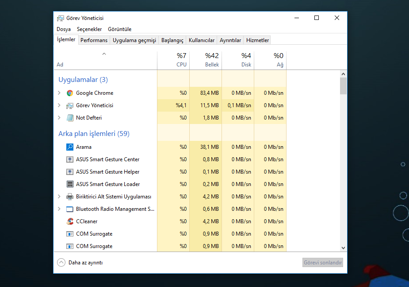
Task: Click the CCleaner icon
Action: [70, 221]
